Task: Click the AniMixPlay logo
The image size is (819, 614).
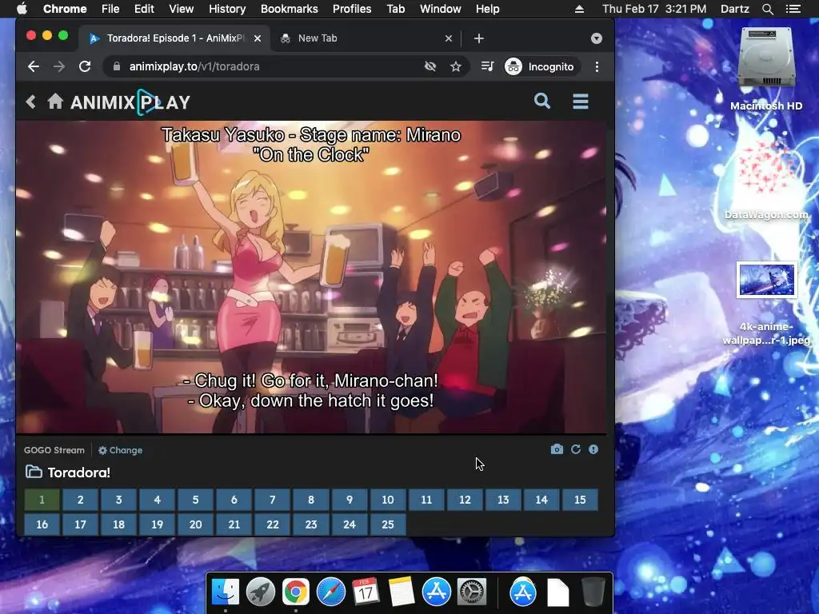Action: pyautogui.click(x=130, y=102)
